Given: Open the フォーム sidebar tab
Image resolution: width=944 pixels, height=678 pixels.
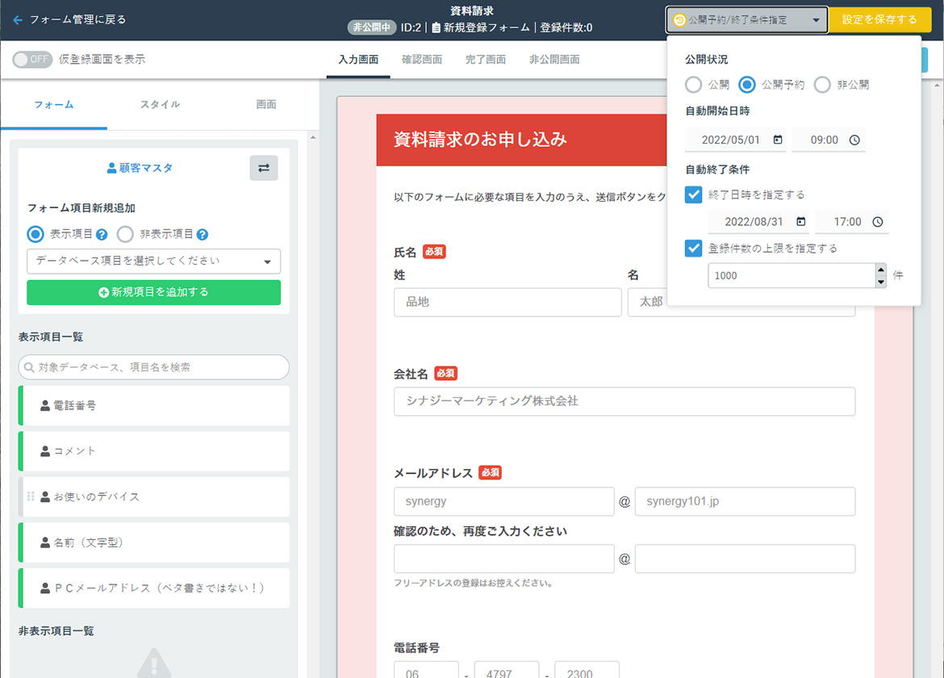Looking at the screenshot, I should (53, 105).
